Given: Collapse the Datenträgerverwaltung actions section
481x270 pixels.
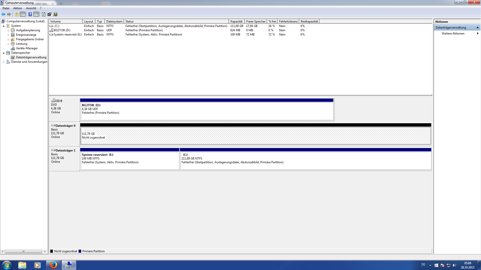Looking at the screenshot, I should pos(477,27).
